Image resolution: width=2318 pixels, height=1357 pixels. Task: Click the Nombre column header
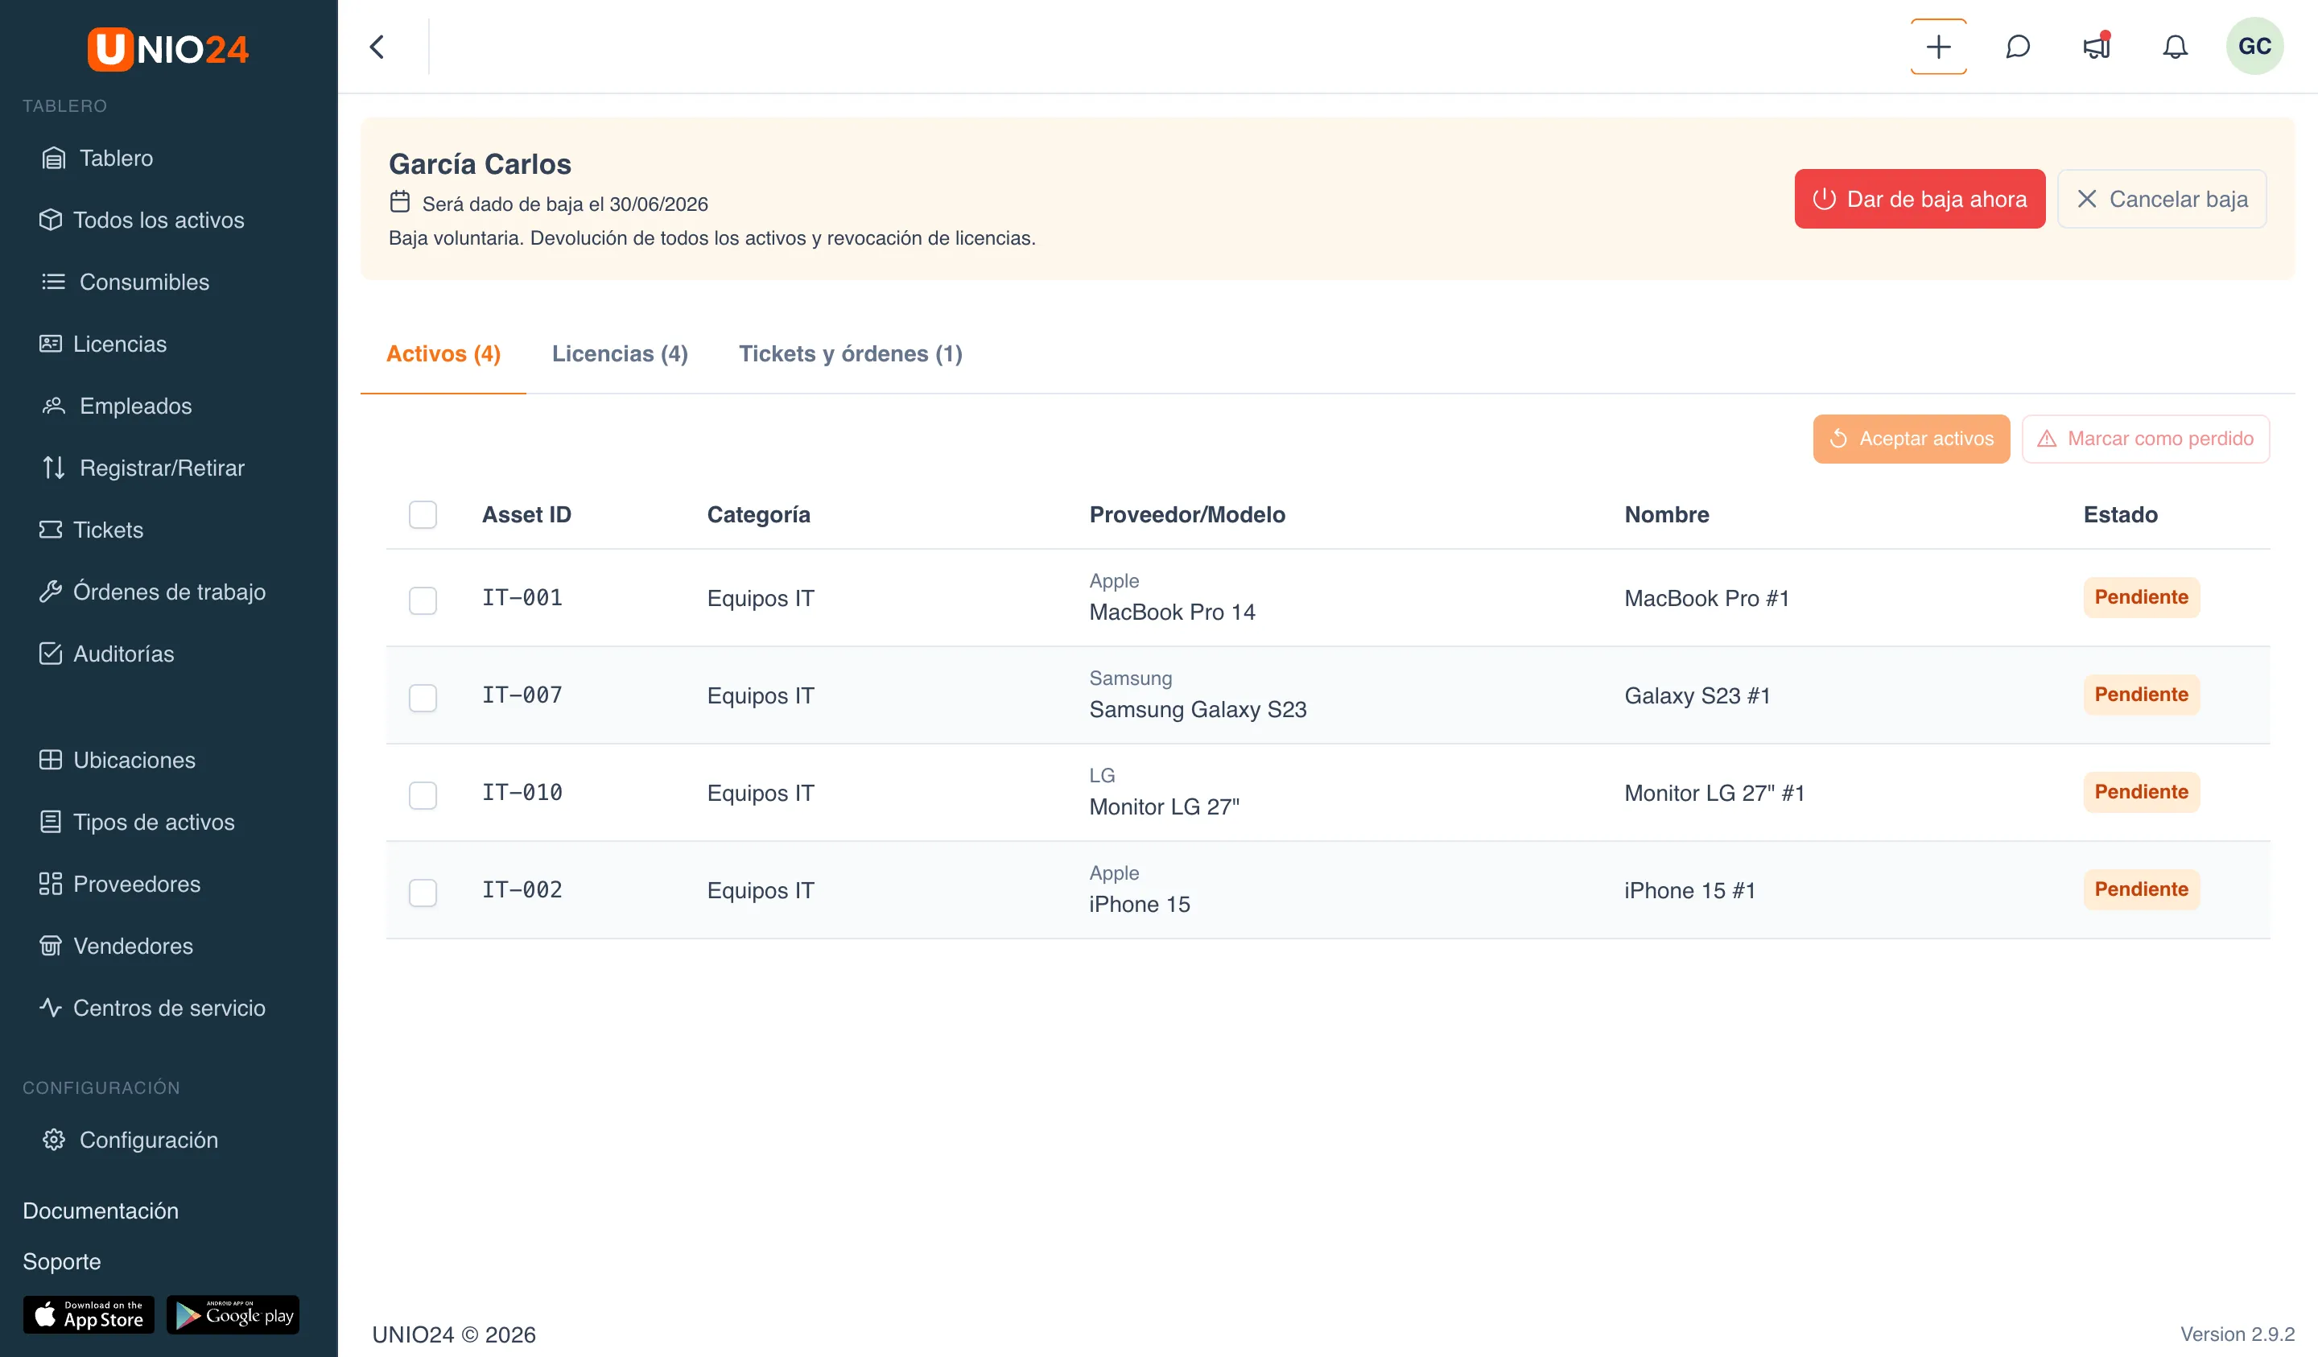click(x=1667, y=514)
